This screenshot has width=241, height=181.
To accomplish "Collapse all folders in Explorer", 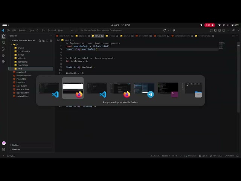I will pos(51,41).
